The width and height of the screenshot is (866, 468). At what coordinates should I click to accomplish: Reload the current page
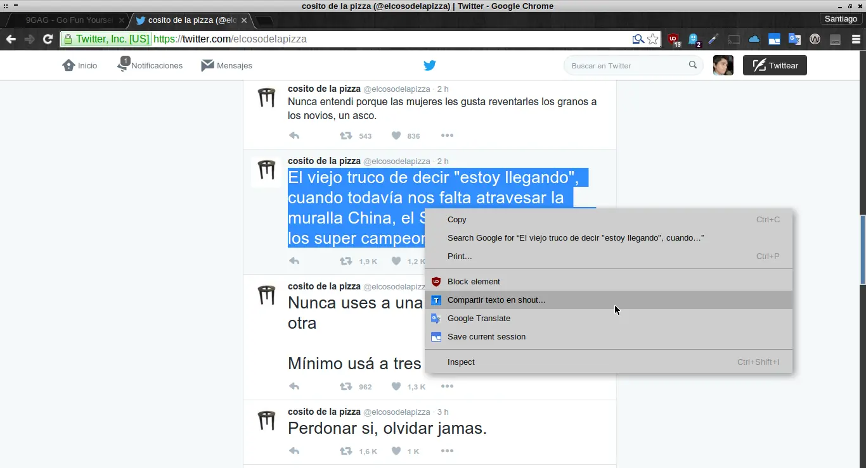point(48,39)
